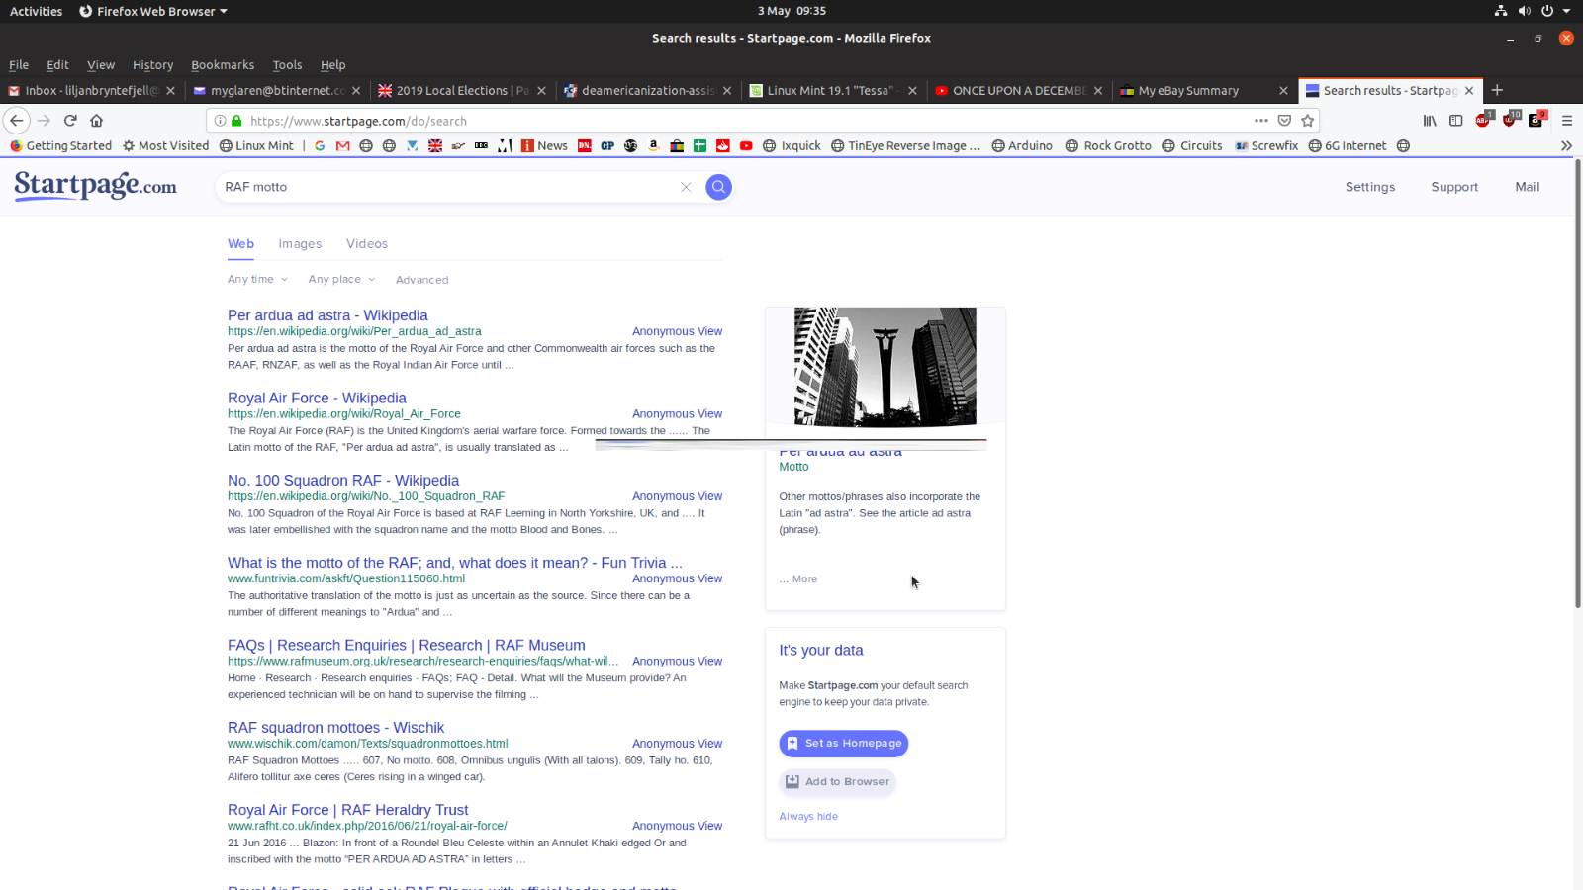This screenshot has width=1583, height=890.
Task: Open the Firefox Web Browser app menu
Action: pos(153,11)
